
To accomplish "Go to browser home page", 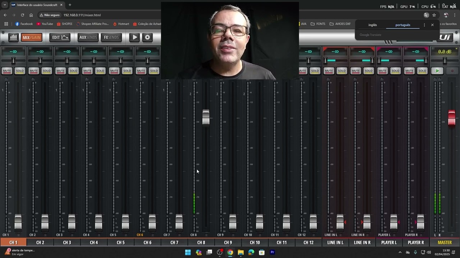I will click(31, 15).
